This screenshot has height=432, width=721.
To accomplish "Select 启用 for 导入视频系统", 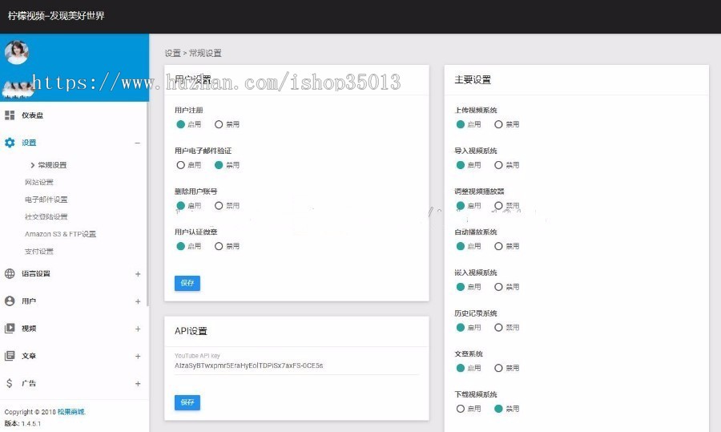I will coord(461,164).
